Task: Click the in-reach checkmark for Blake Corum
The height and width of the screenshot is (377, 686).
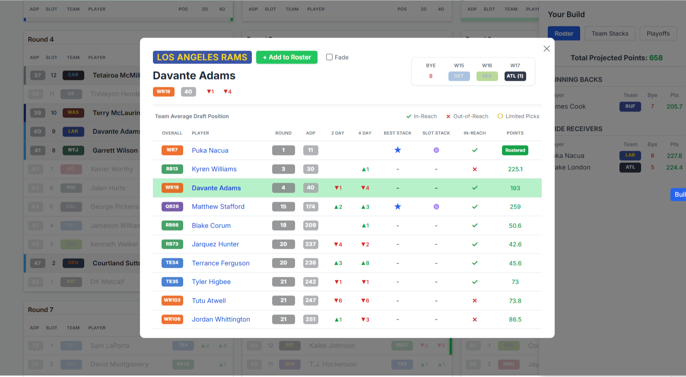Action: 474,225
